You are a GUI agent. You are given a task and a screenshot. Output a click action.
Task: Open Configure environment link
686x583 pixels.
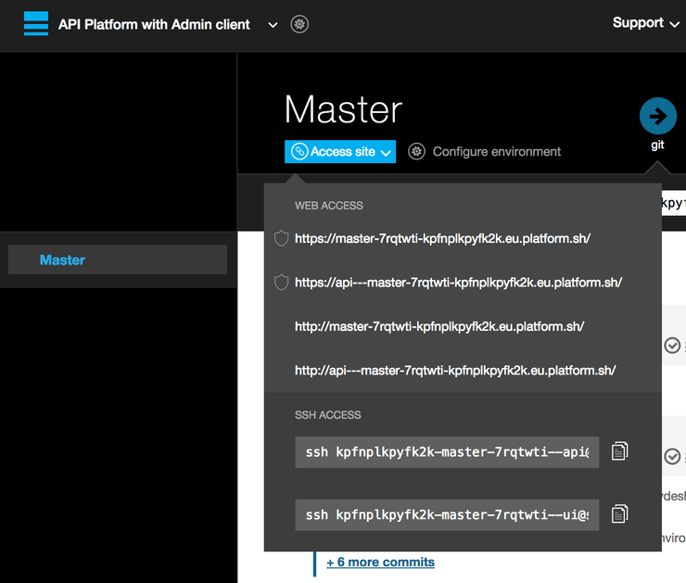[497, 152]
